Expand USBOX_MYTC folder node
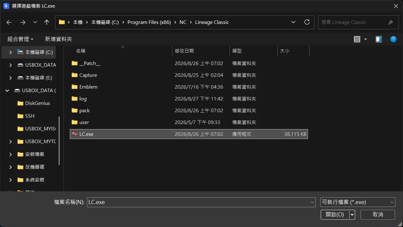This screenshot has height=227, width=403. pos(11,142)
